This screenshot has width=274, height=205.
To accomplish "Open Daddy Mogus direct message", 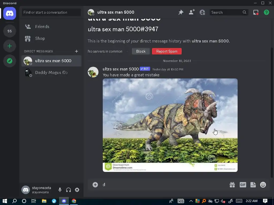I will 51,73.
